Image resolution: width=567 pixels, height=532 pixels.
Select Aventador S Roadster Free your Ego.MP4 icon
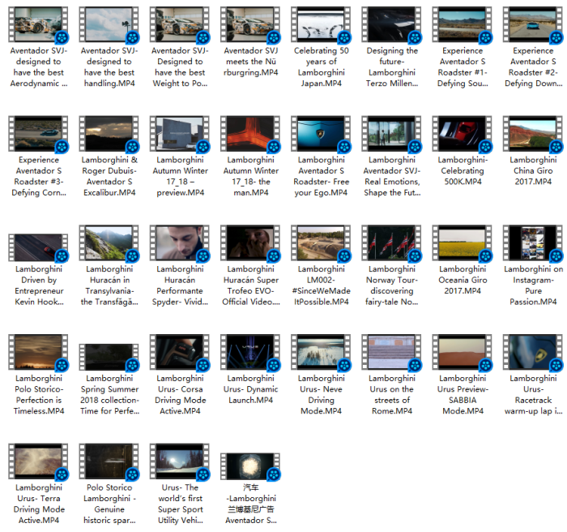321,134
